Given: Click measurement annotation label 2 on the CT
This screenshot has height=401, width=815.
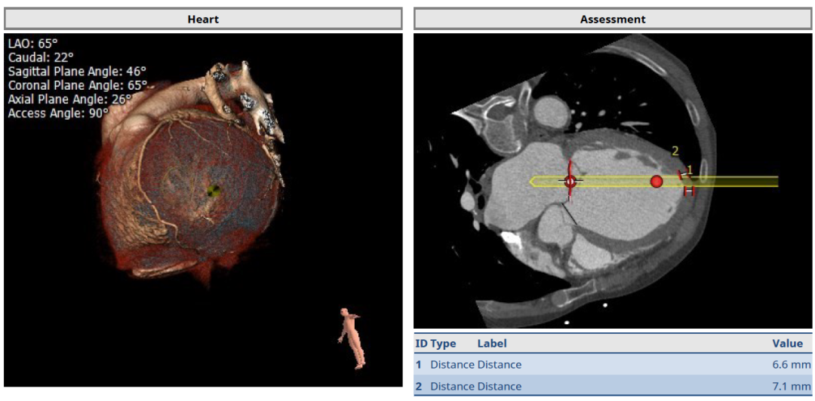Looking at the screenshot, I should pyautogui.click(x=675, y=152).
